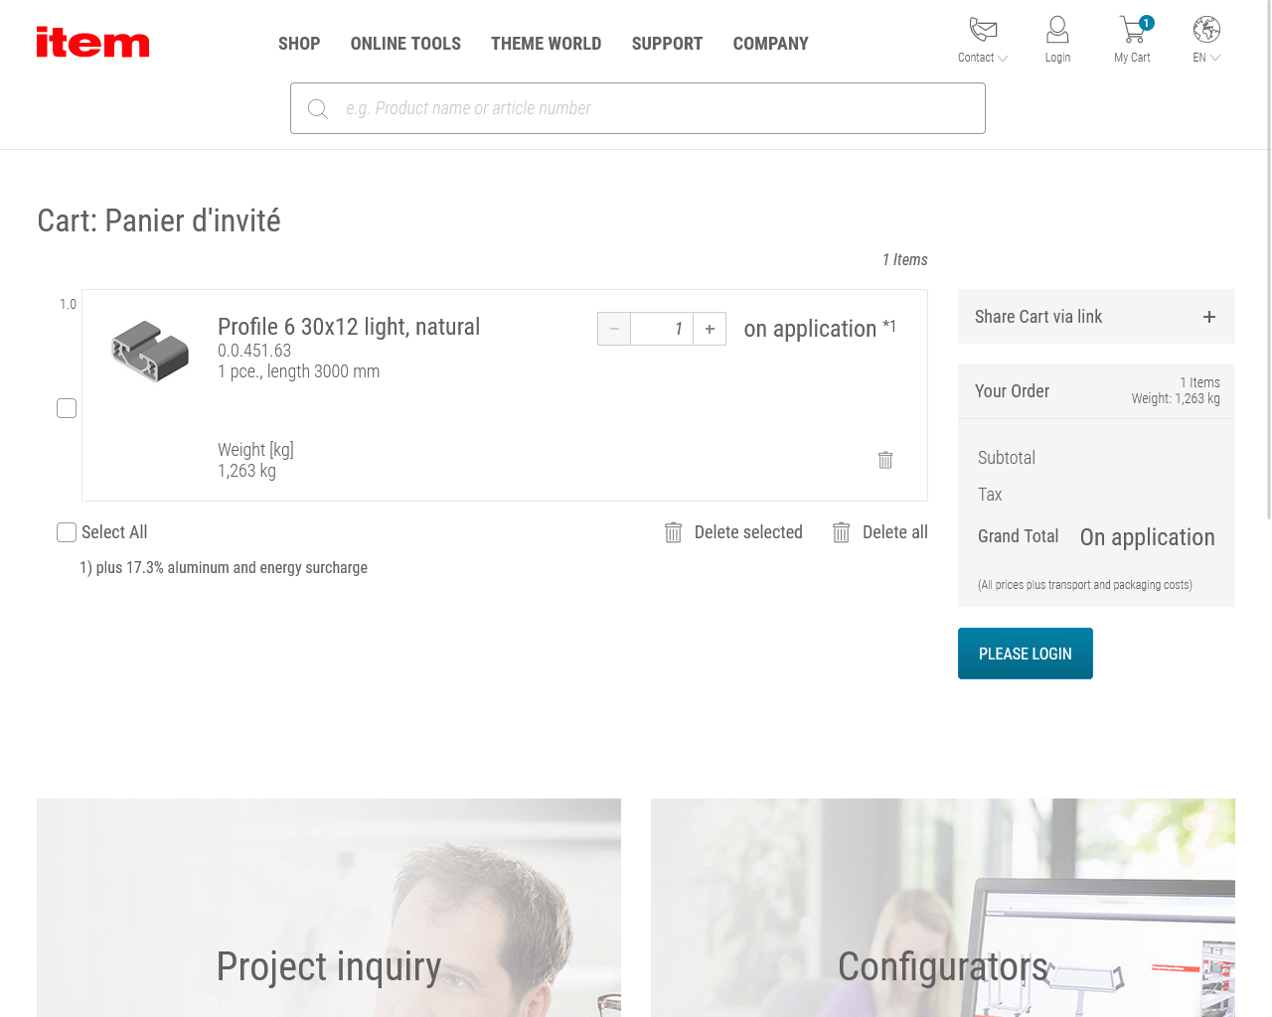Click the Login user icon
This screenshot has width=1272, height=1017.
1057,29
